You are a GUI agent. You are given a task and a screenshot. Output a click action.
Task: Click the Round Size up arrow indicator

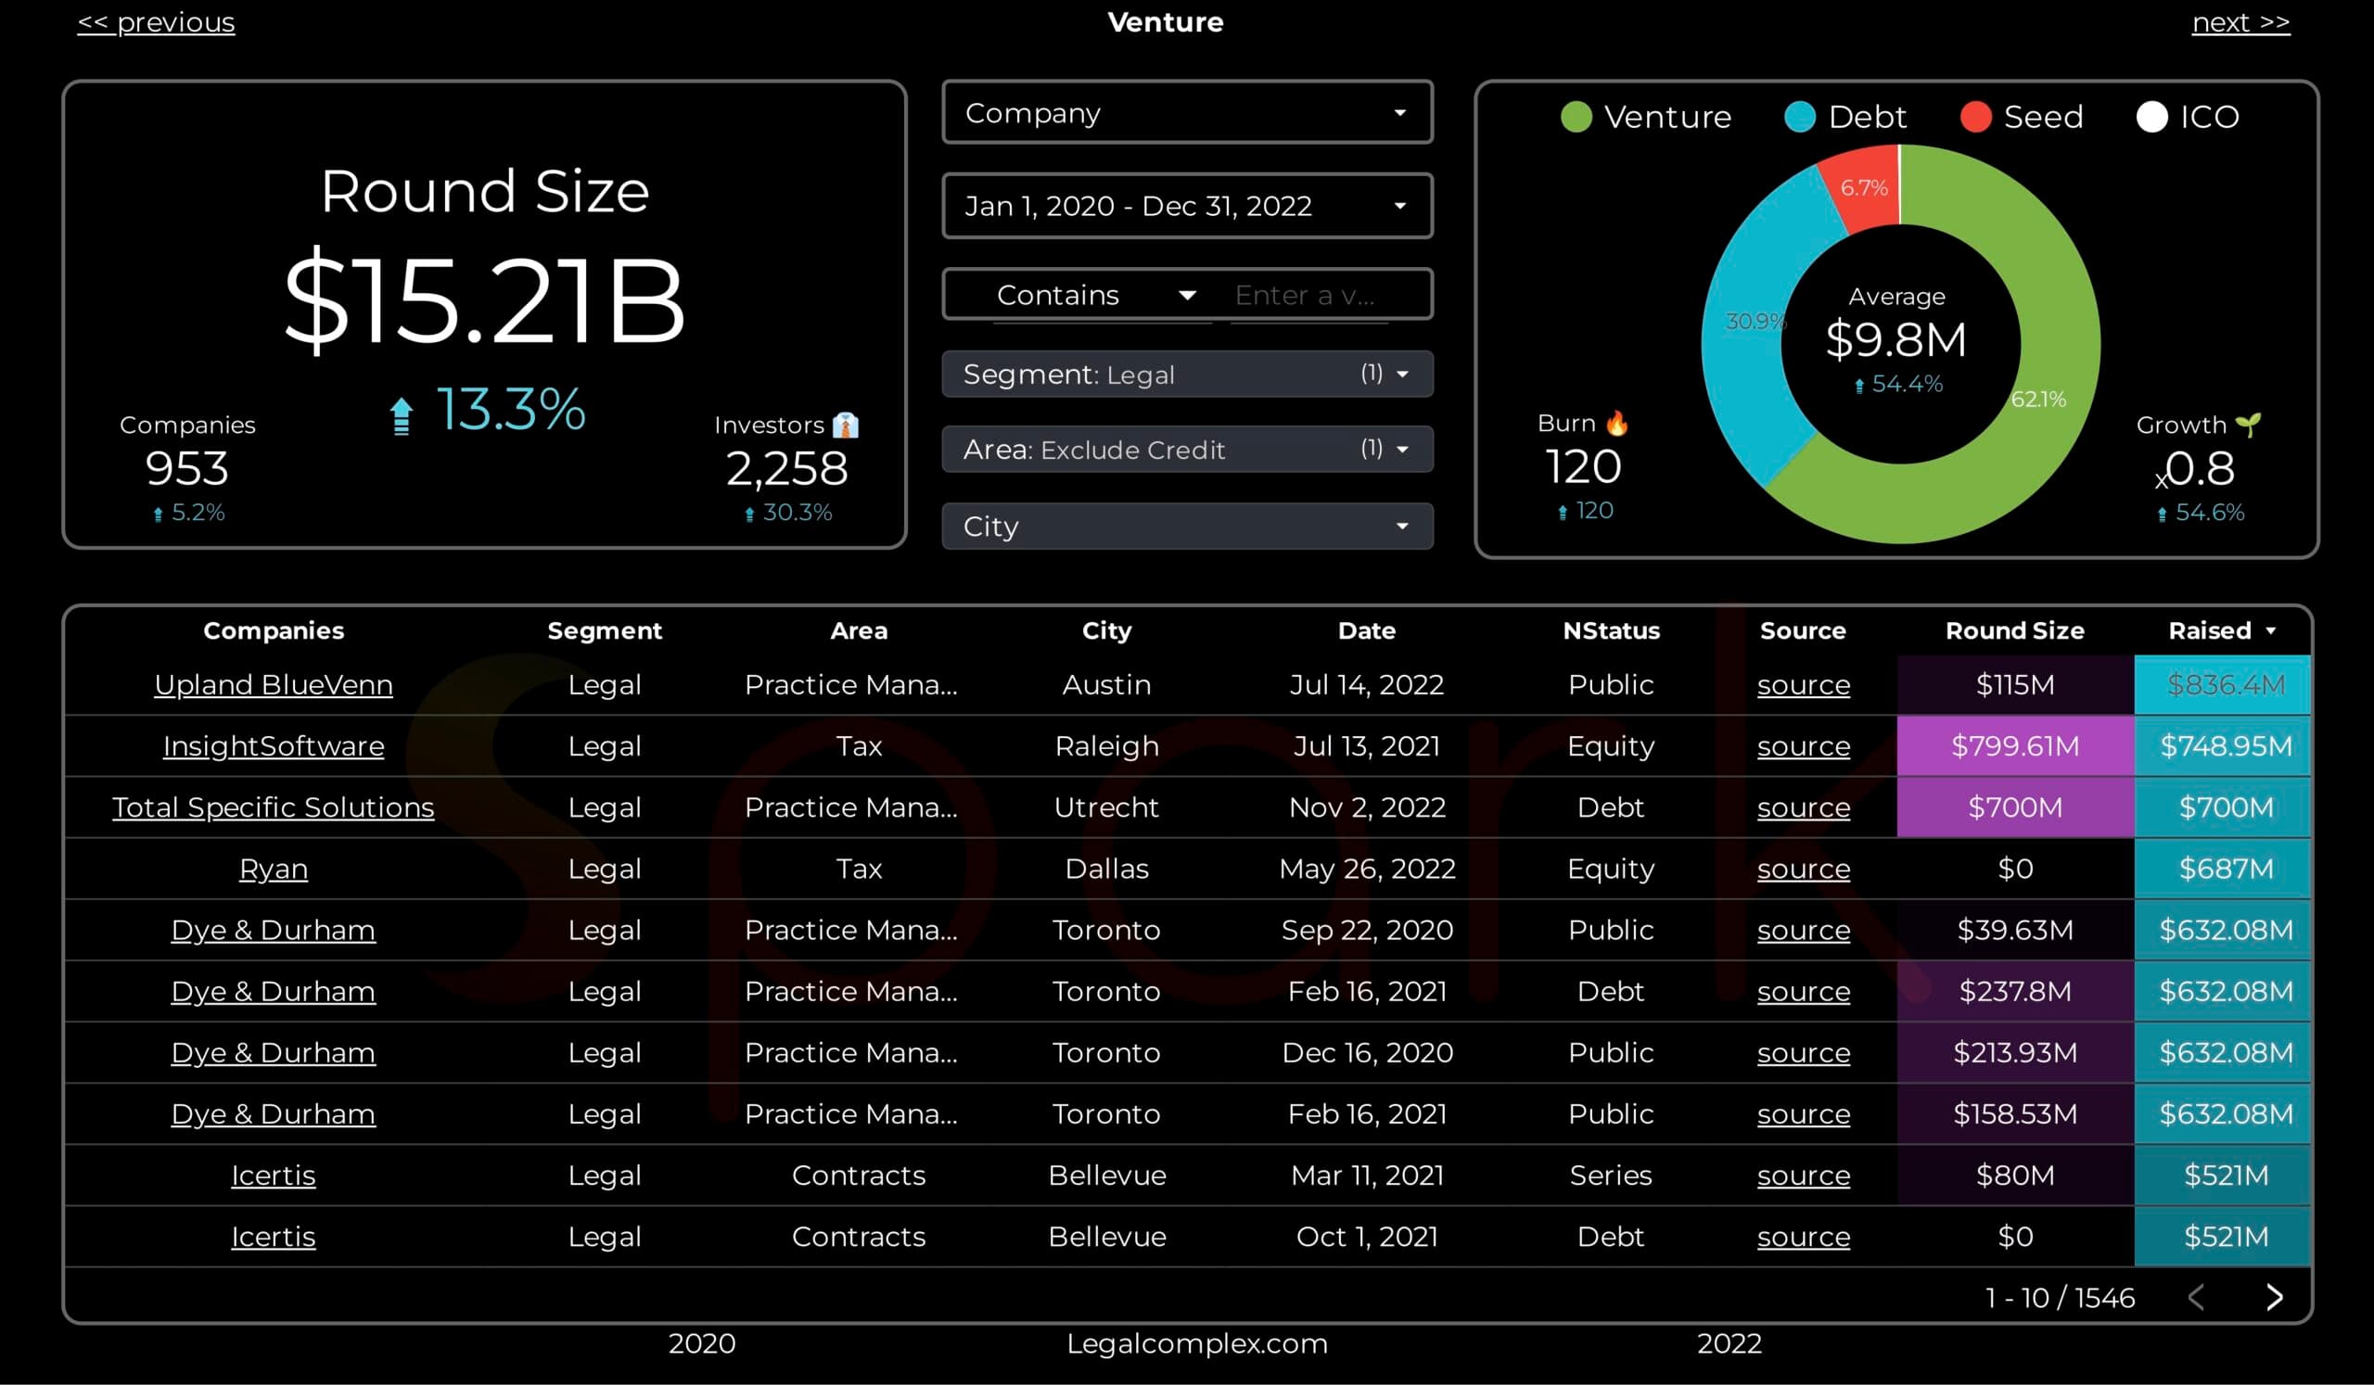coord(402,414)
